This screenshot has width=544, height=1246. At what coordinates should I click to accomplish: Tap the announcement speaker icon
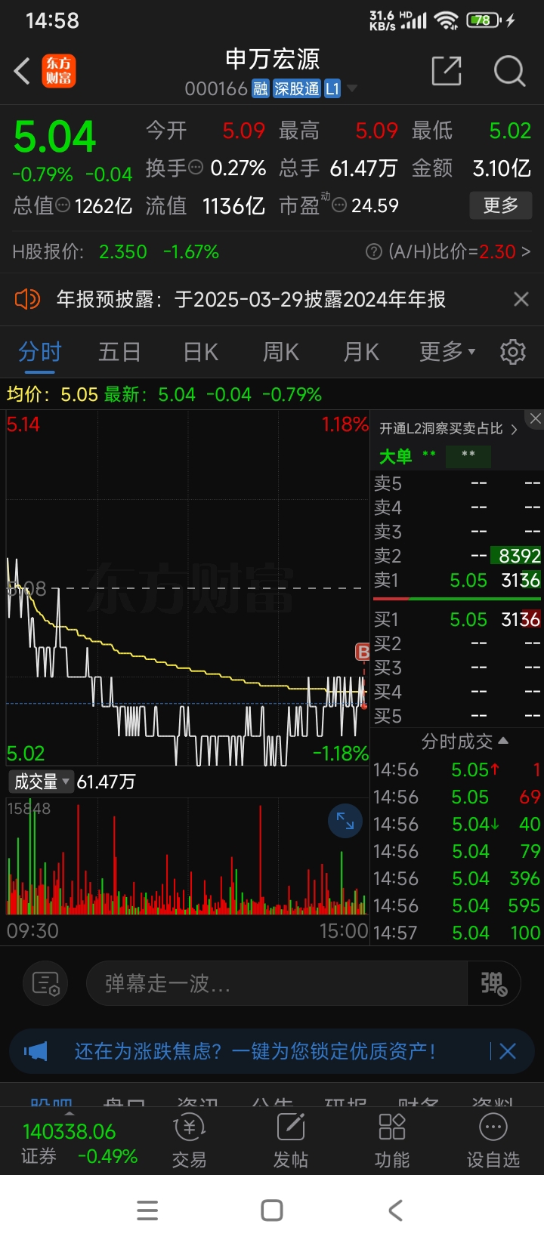click(x=27, y=300)
